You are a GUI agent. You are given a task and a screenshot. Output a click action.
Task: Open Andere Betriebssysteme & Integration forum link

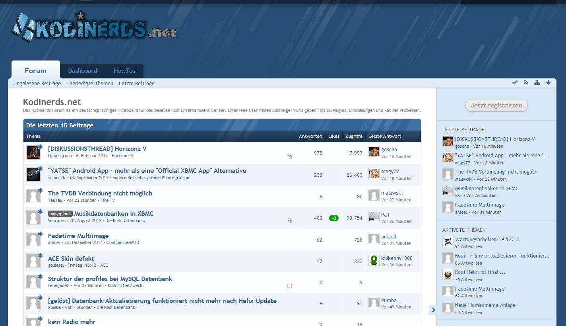pyautogui.click(x=151, y=178)
